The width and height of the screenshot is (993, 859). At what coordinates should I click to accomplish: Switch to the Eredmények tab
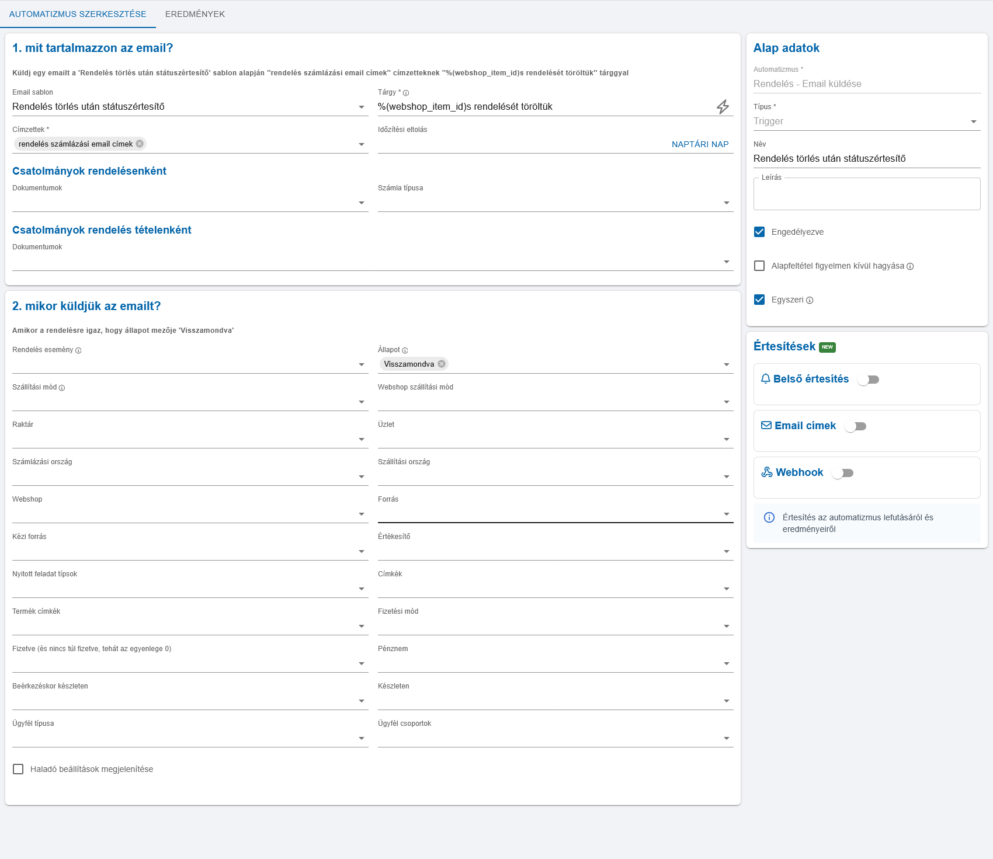(195, 14)
